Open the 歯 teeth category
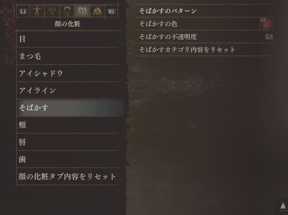This screenshot has width=288, height=215. [68, 159]
